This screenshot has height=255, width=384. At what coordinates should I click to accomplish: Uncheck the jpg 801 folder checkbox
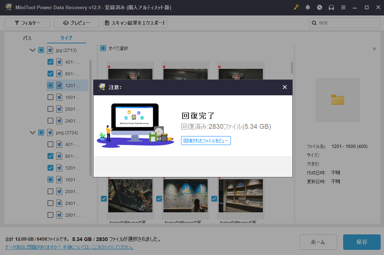click(x=50, y=74)
